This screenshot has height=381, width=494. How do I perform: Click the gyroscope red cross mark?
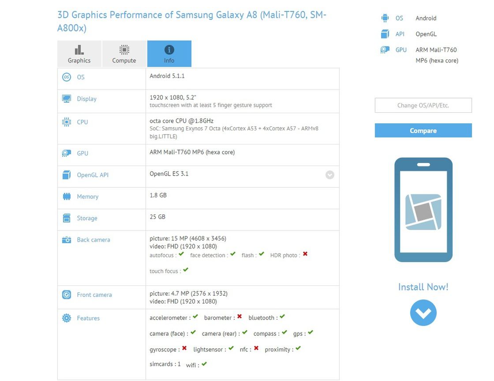tap(184, 348)
